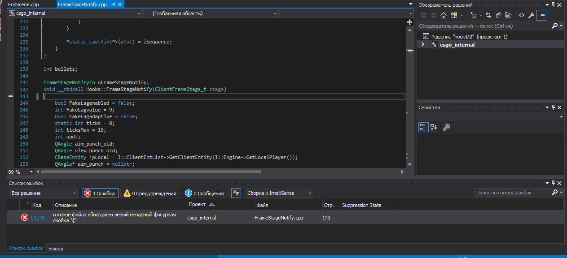
Task: Pin the Properties panel
Action: [x=554, y=107]
